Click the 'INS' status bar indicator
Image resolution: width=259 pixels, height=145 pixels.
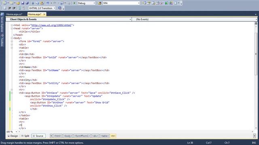[254, 143]
